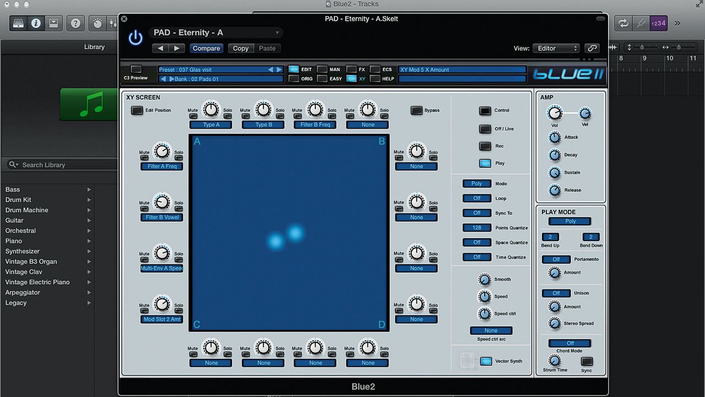Viewport: 705px width, 397px height.
Task: Open the Points Quantize 128 field
Action: tap(477, 228)
